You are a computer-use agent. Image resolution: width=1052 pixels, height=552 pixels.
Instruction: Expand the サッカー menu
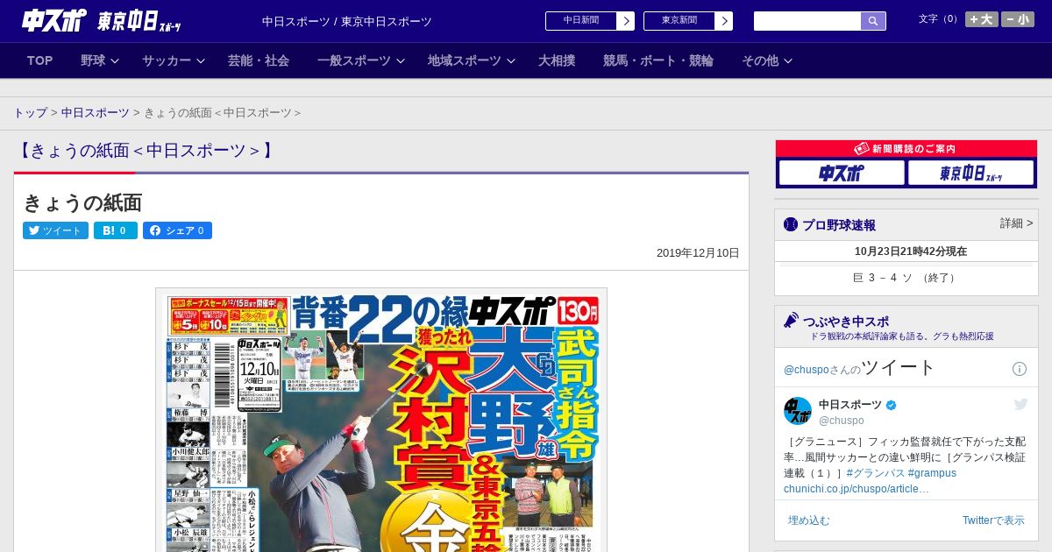pos(174,60)
